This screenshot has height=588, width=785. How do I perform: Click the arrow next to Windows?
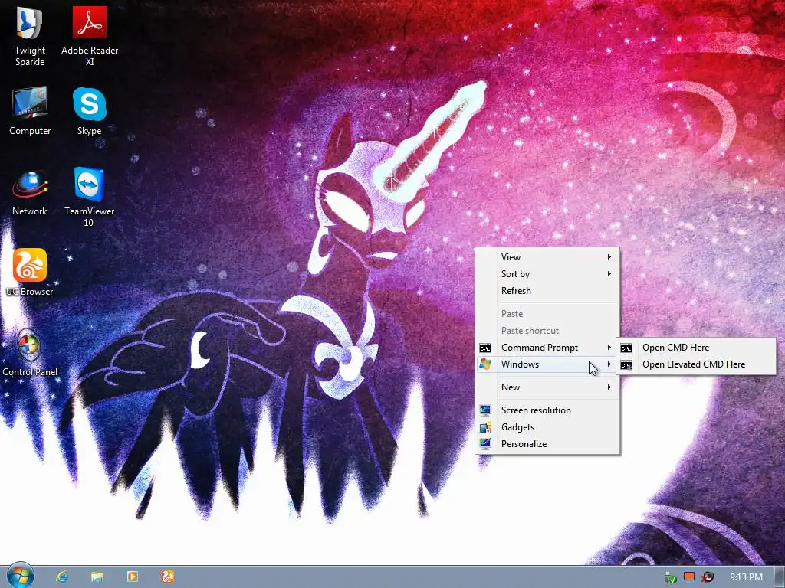pos(609,364)
